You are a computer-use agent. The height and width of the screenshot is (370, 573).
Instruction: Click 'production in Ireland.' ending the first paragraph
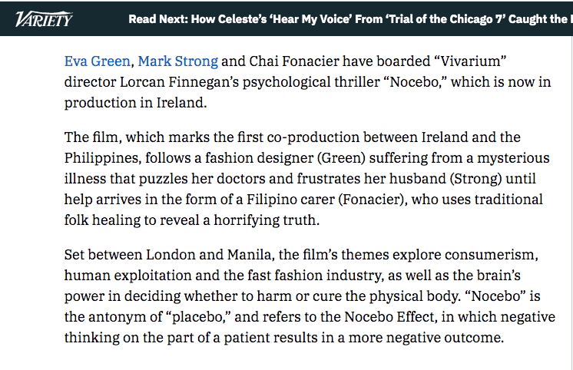tap(136, 103)
